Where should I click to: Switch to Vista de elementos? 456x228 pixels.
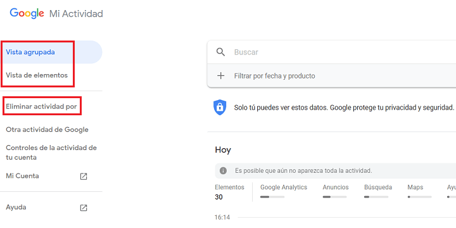tap(37, 75)
